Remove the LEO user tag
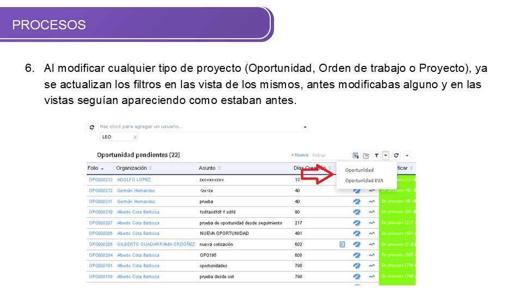This screenshot has height=294, width=523. [x=135, y=137]
